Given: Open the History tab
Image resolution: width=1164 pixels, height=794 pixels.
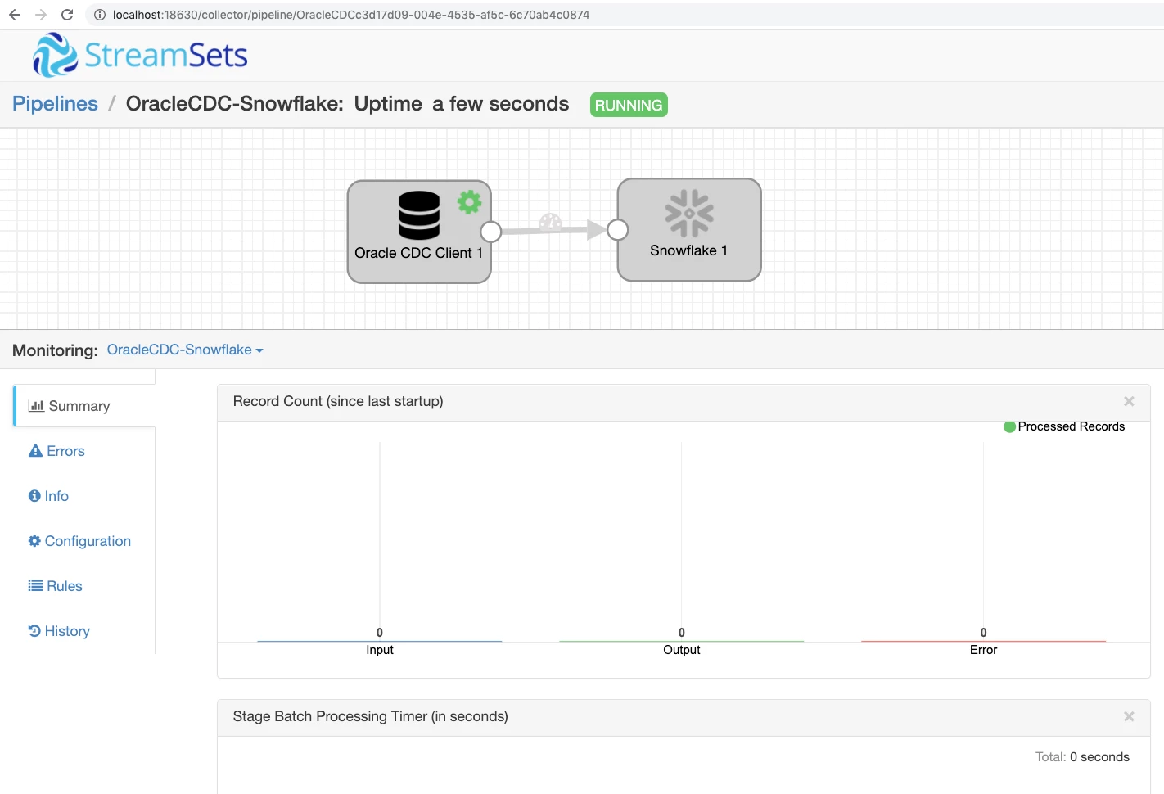Looking at the screenshot, I should 59,631.
